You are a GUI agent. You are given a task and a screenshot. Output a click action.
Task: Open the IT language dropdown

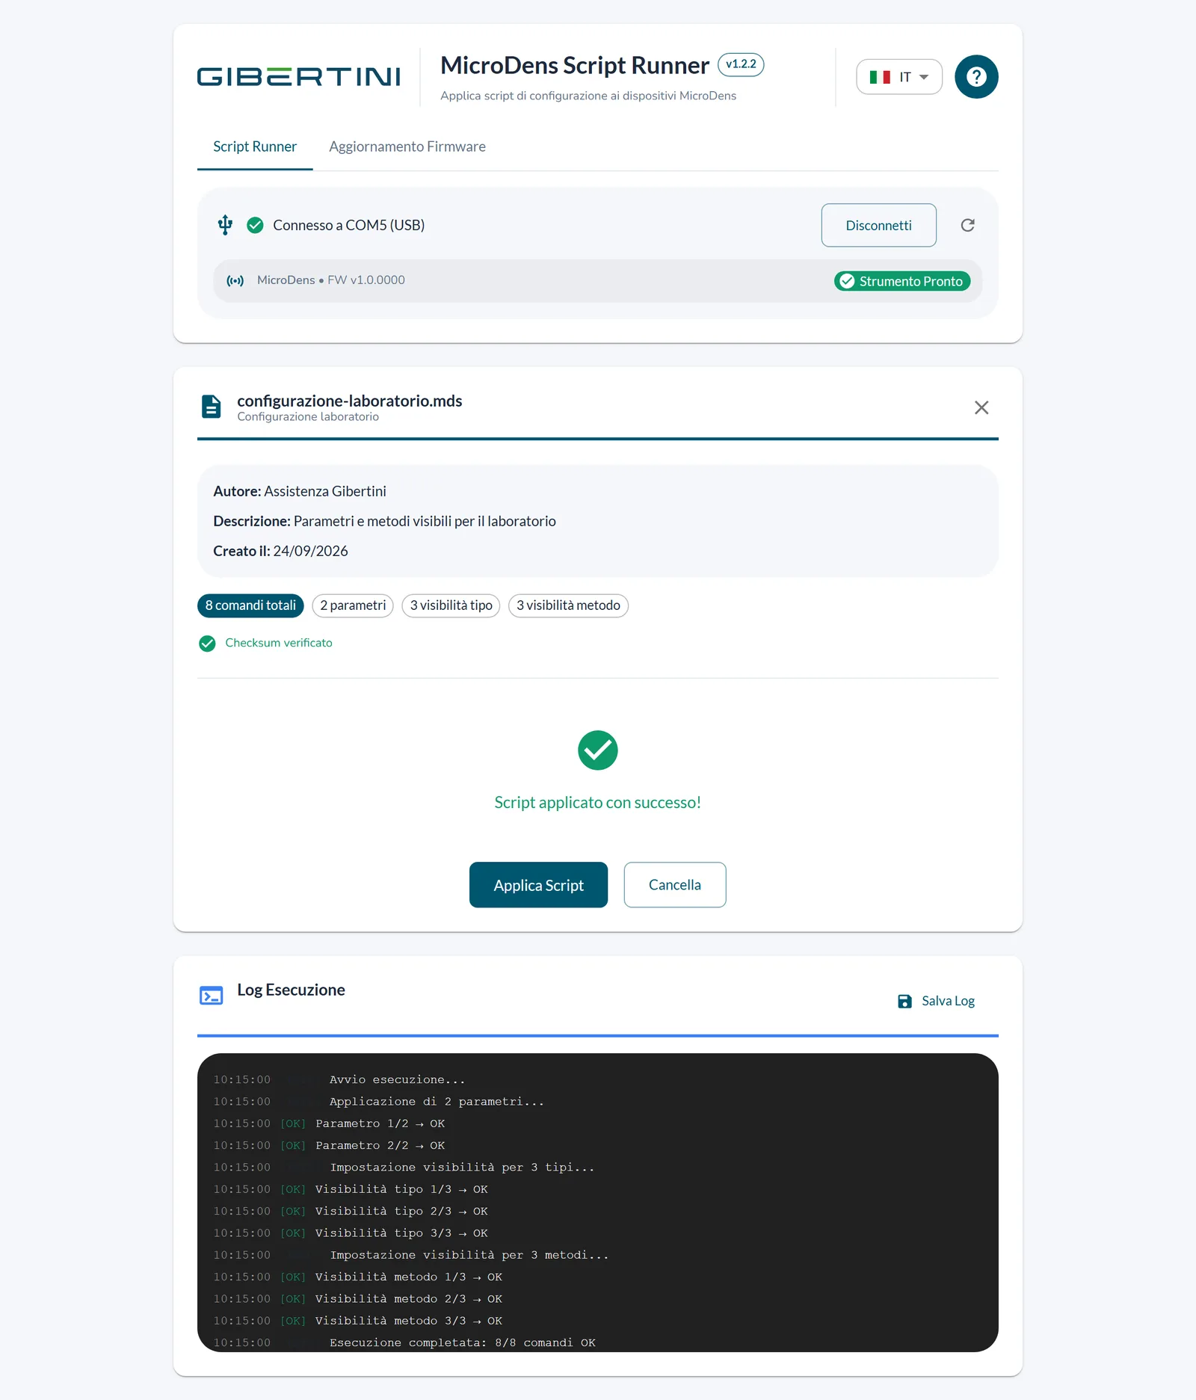[x=899, y=77]
